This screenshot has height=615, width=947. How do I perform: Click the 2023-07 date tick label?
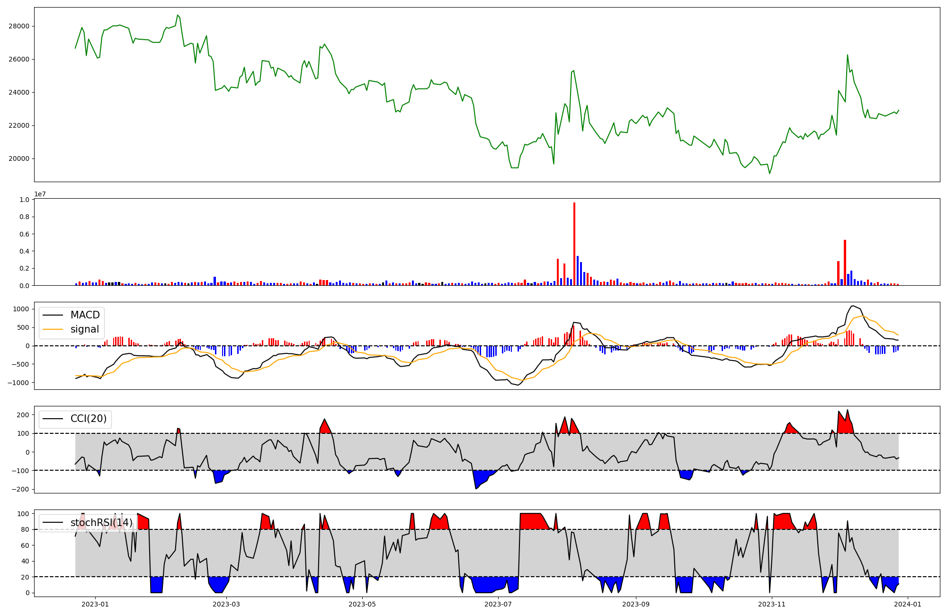498,604
